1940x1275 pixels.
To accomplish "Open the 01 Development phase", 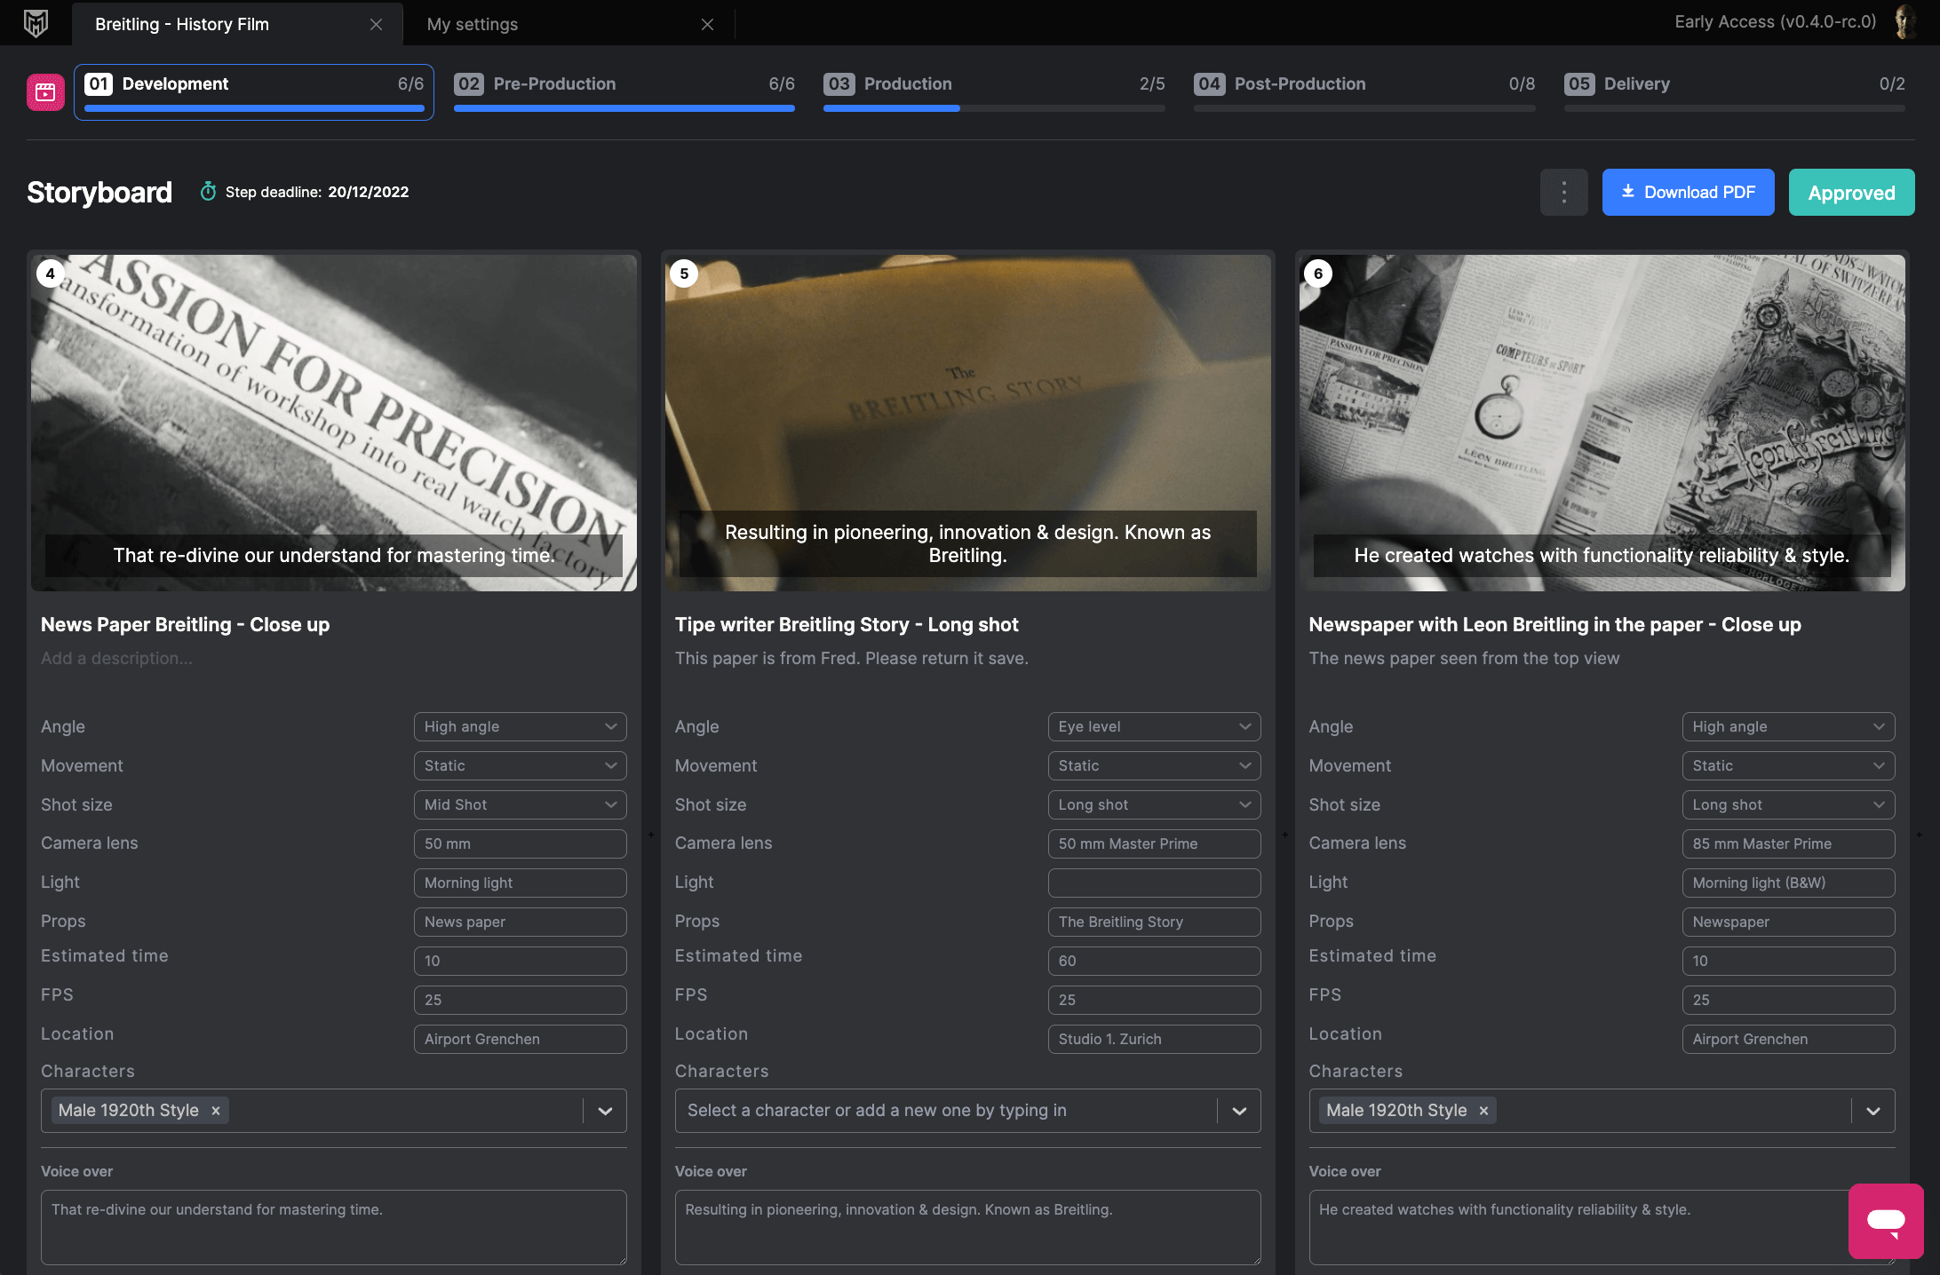I will tap(254, 91).
